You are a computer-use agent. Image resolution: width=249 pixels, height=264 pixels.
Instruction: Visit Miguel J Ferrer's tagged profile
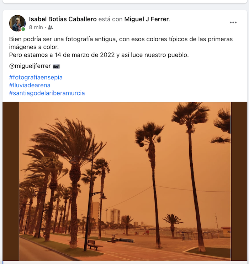(x=147, y=19)
